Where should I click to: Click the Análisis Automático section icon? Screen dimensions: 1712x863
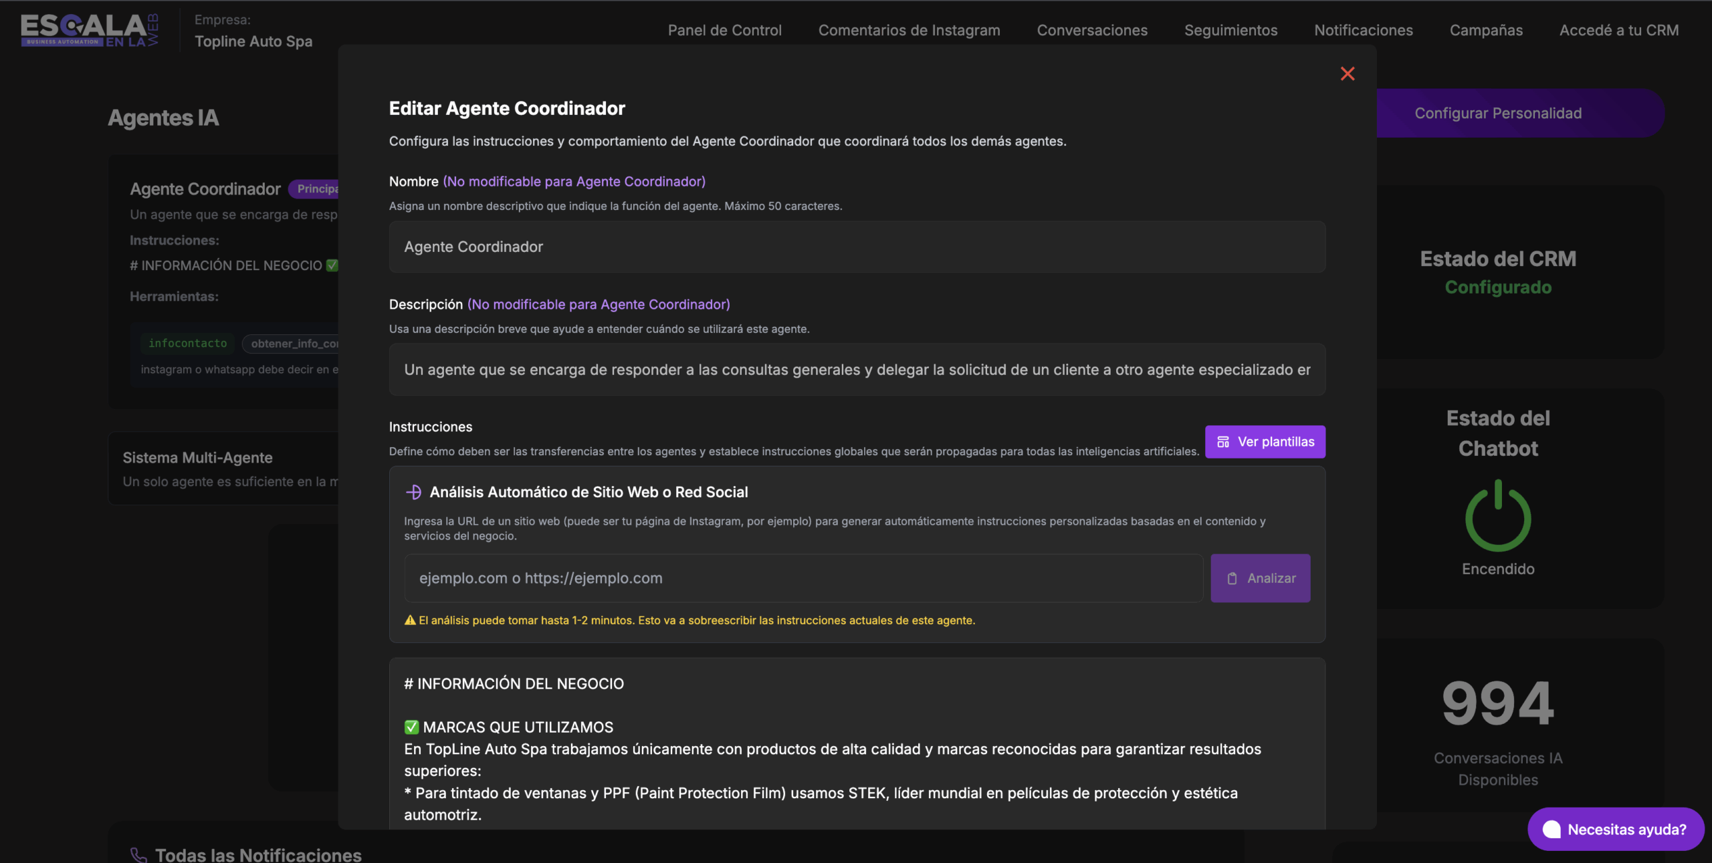[413, 492]
